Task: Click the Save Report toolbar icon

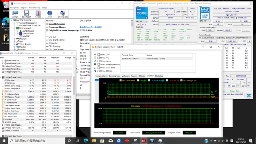Action: coord(26,14)
